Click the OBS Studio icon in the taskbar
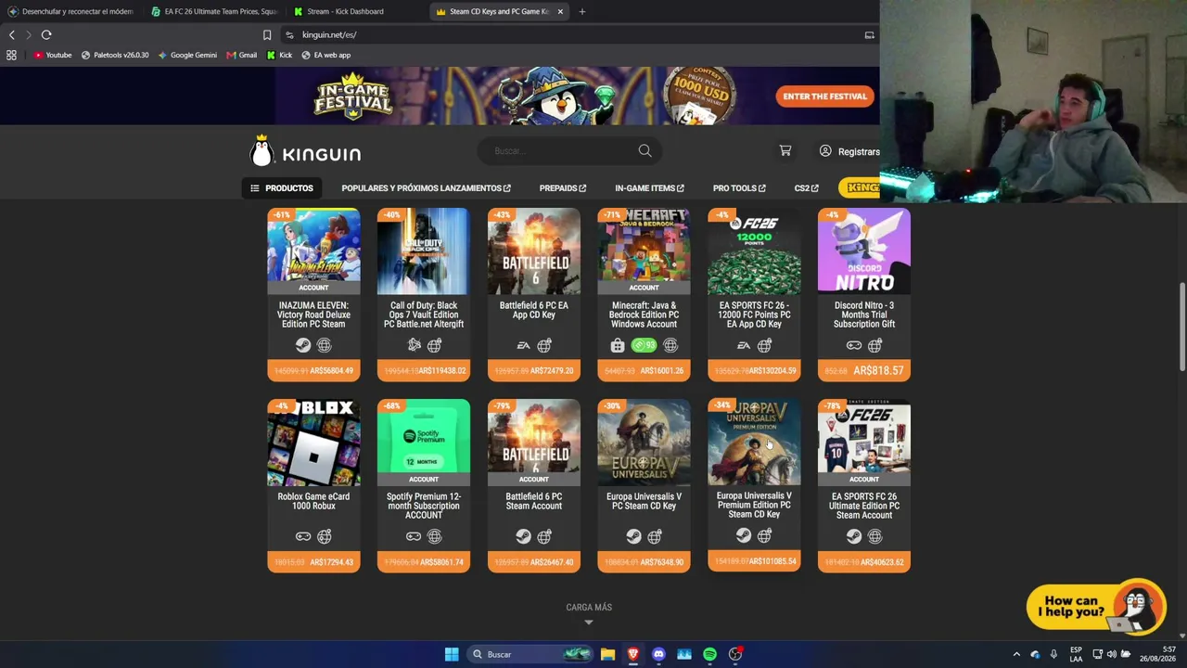Image resolution: width=1187 pixels, height=668 pixels. 735,654
